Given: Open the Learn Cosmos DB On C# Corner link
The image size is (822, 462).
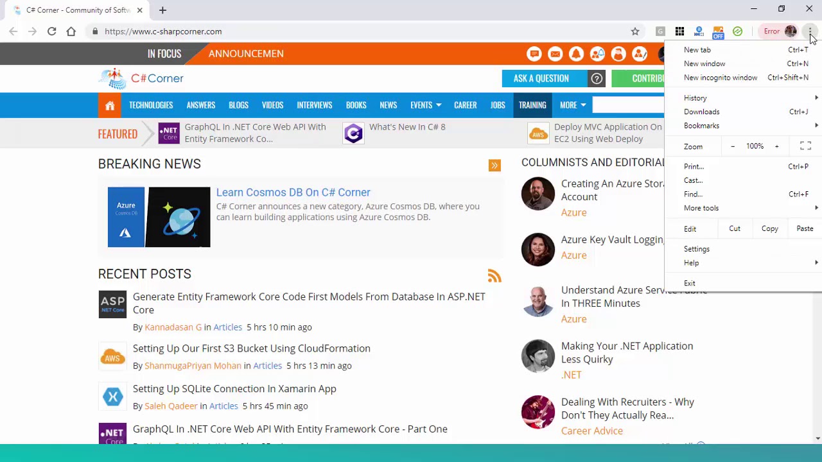Looking at the screenshot, I should (x=293, y=193).
